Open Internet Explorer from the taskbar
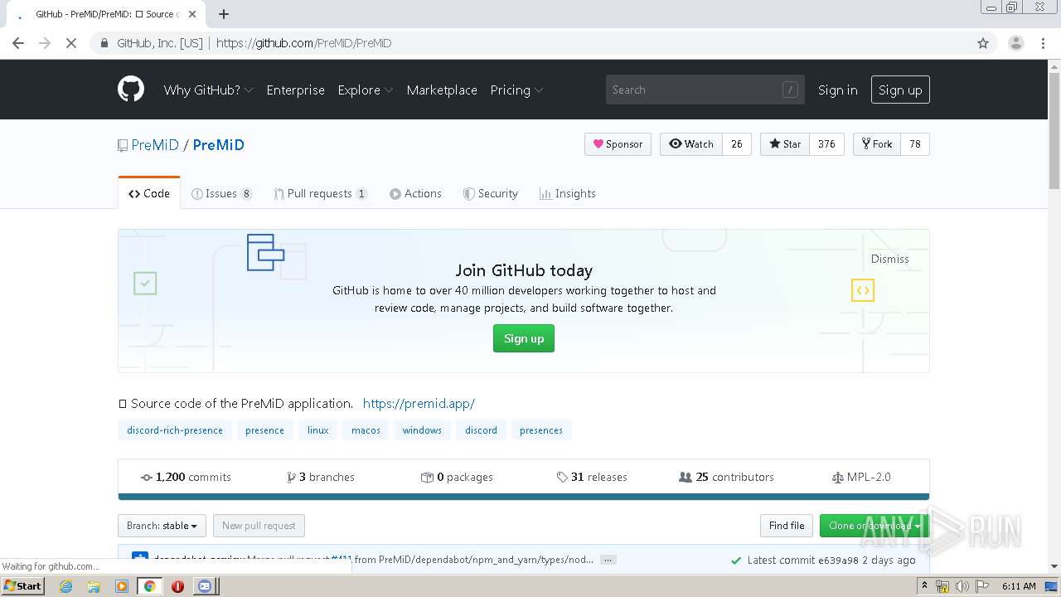This screenshot has height=597, width=1061. [x=65, y=586]
